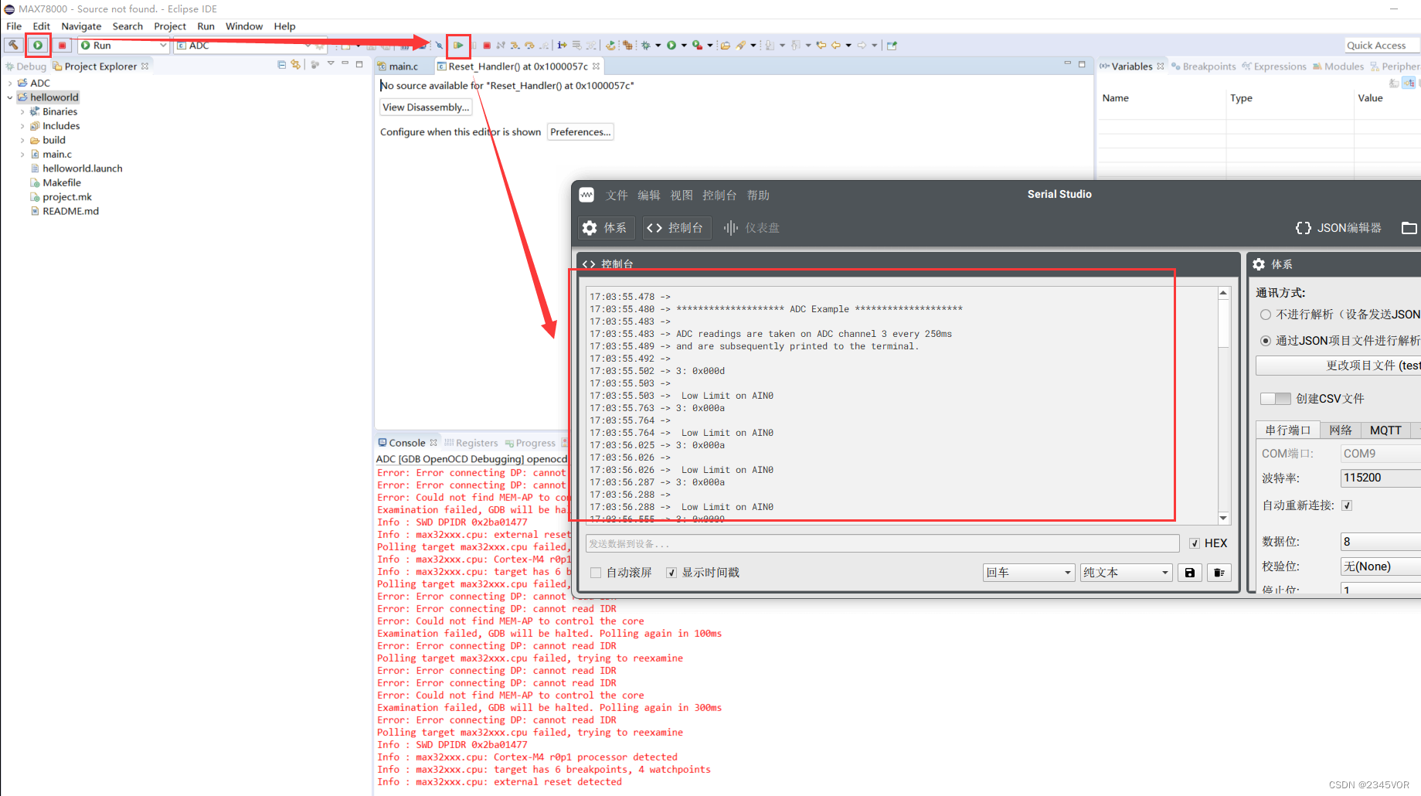Click the open folder icon in Serial Studio toolbar

[x=1409, y=228]
